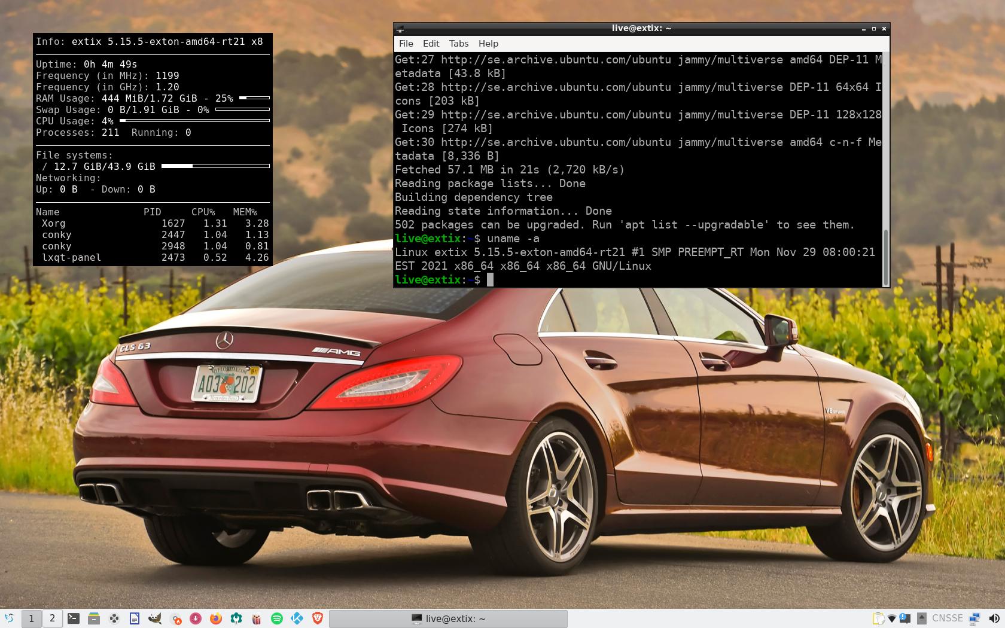Click conky file system usage bar
The height and width of the screenshot is (628, 1005).
[215, 166]
